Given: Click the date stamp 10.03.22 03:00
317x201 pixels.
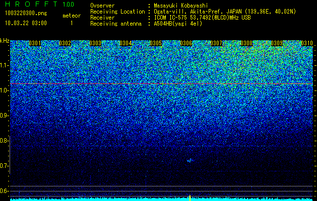Looking at the screenshot, I should click(26, 23).
